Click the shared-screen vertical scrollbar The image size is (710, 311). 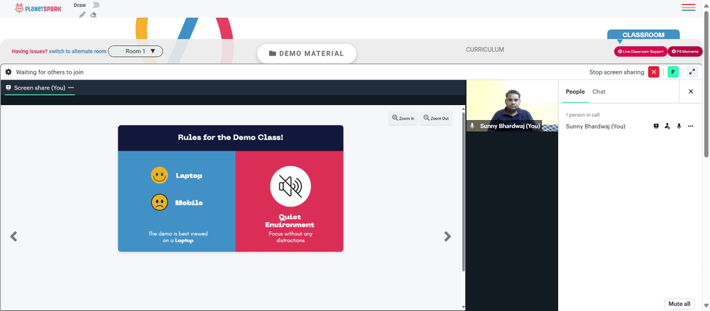[x=463, y=190]
